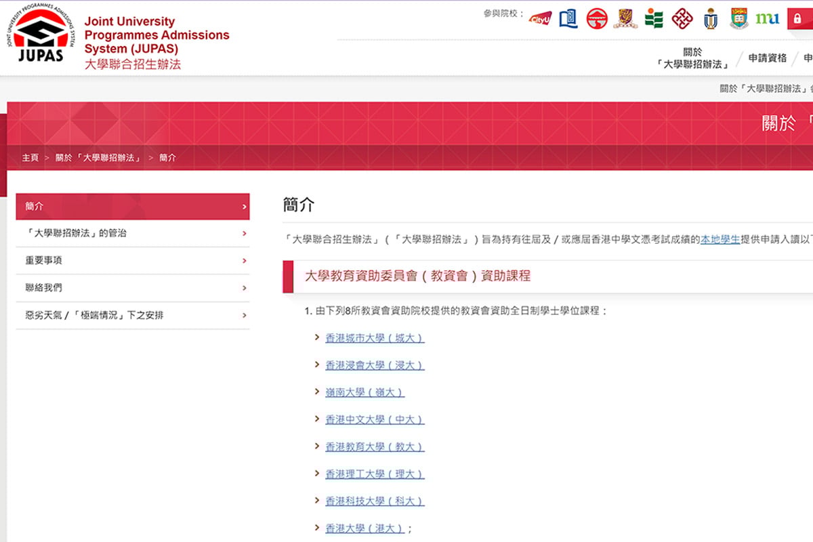The height and width of the screenshot is (542, 813).
Task: Click the blue open-book Baptist University logo
Action: click(x=568, y=18)
